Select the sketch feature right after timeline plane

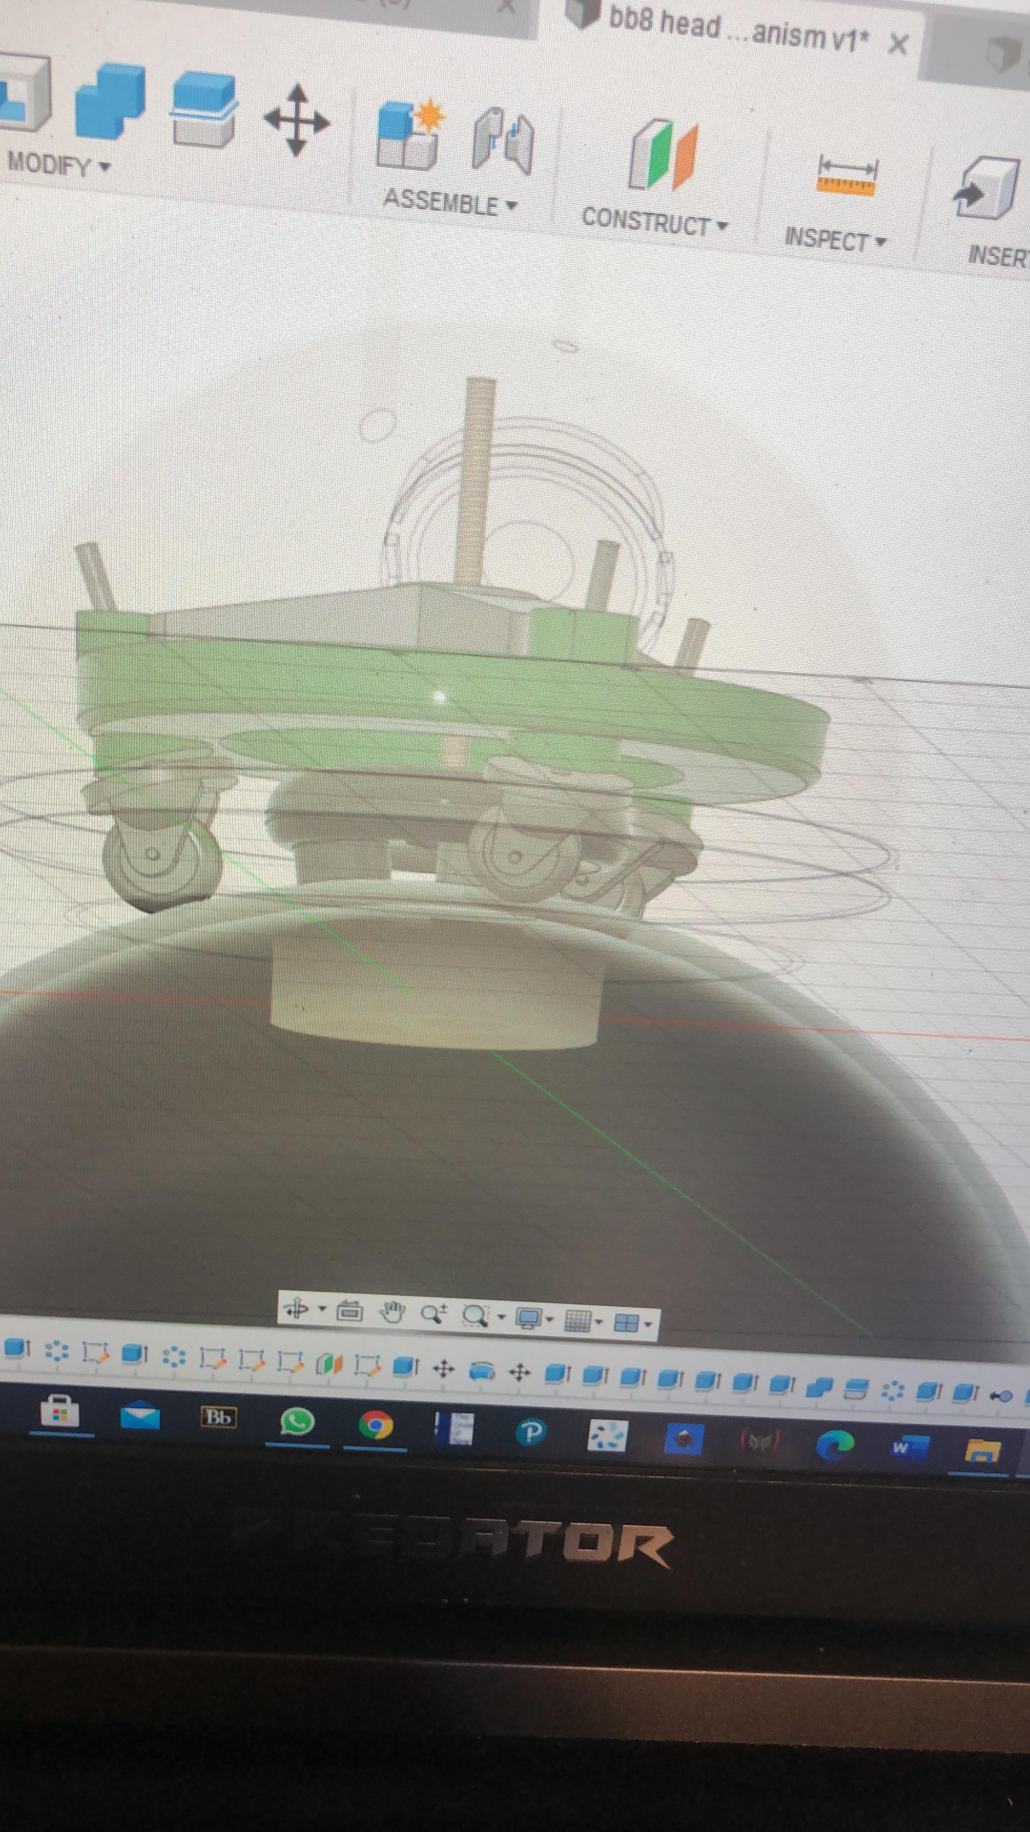pos(367,1365)
